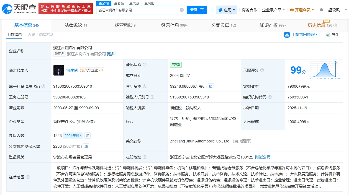The image size is (349, 195).
Task: Expand the 应用 dropdown menu
Action: point(227,10)
